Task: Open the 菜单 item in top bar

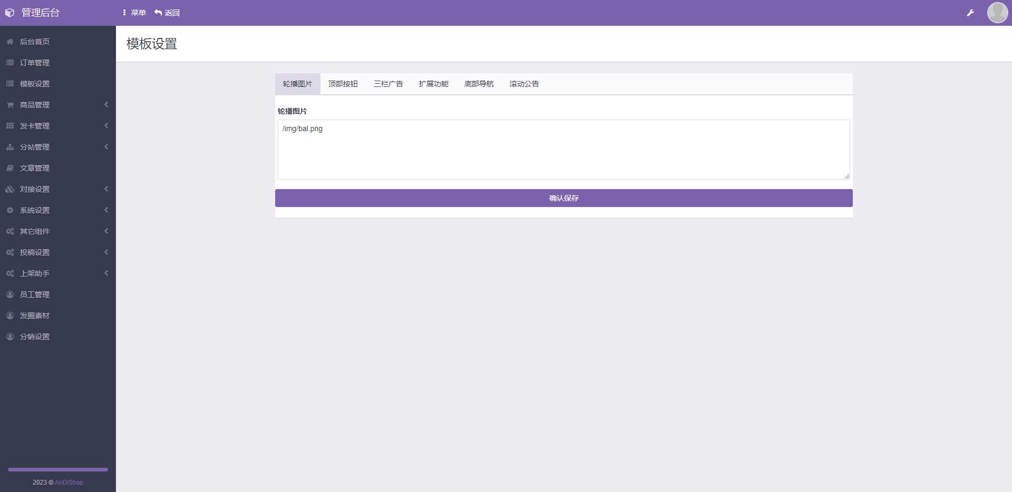Action: point(134,12)
